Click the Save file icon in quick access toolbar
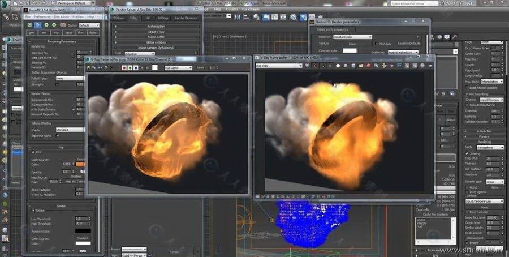Screen dimensions: 509x257 [x=27, y=3]
